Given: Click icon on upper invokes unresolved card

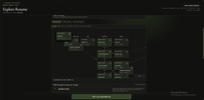Looking at the screenshot, I should click(x=81, y=45).
